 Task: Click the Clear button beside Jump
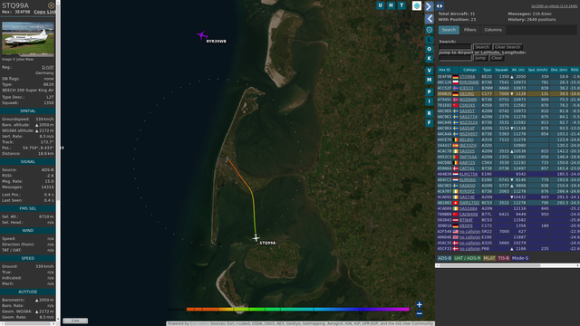click(x=497, y=58)
